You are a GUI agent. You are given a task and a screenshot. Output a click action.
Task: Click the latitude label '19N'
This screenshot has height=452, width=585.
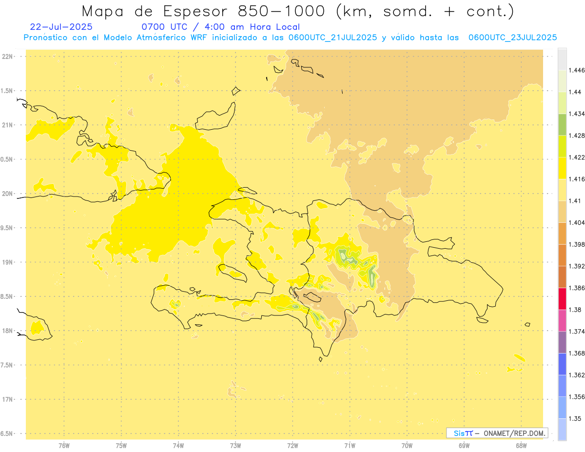pyautogui.click(x=7, y=262)
